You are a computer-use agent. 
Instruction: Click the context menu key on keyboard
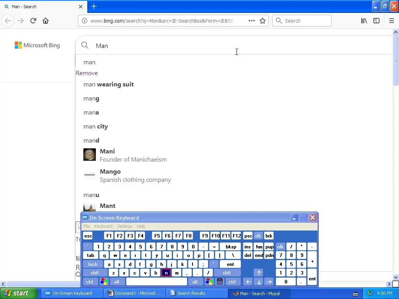coord(220,282)
